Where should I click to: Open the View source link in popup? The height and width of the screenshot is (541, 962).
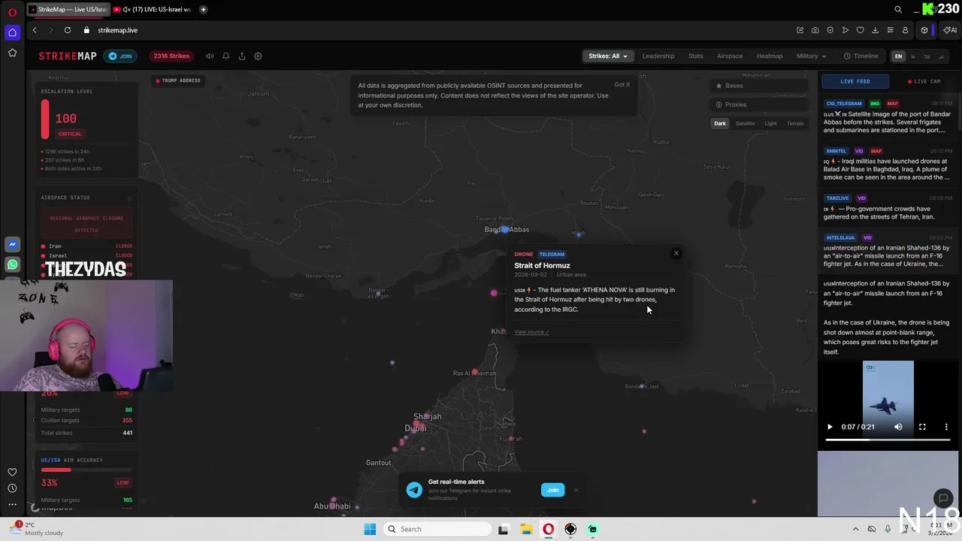(531, 332)
